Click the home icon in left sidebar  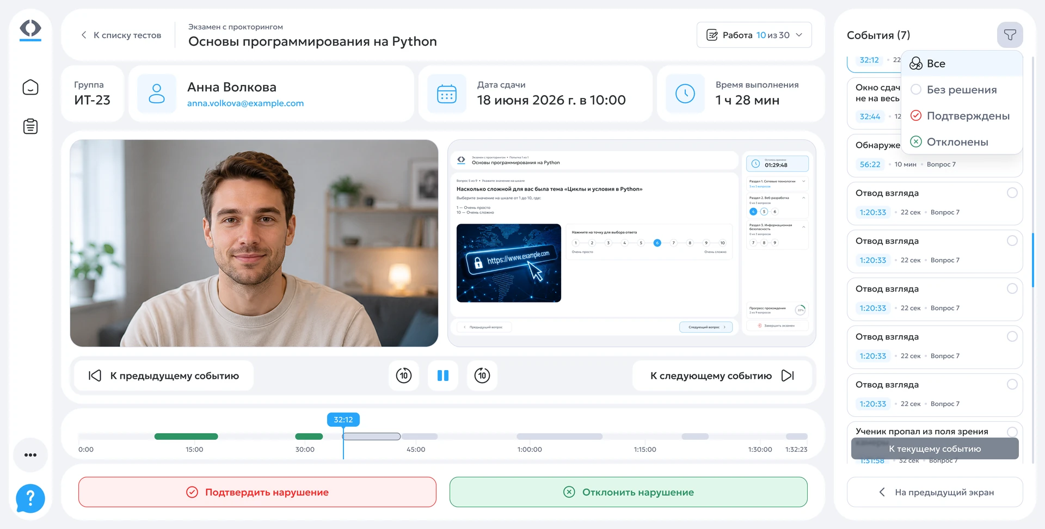click(x=30, y=87)
